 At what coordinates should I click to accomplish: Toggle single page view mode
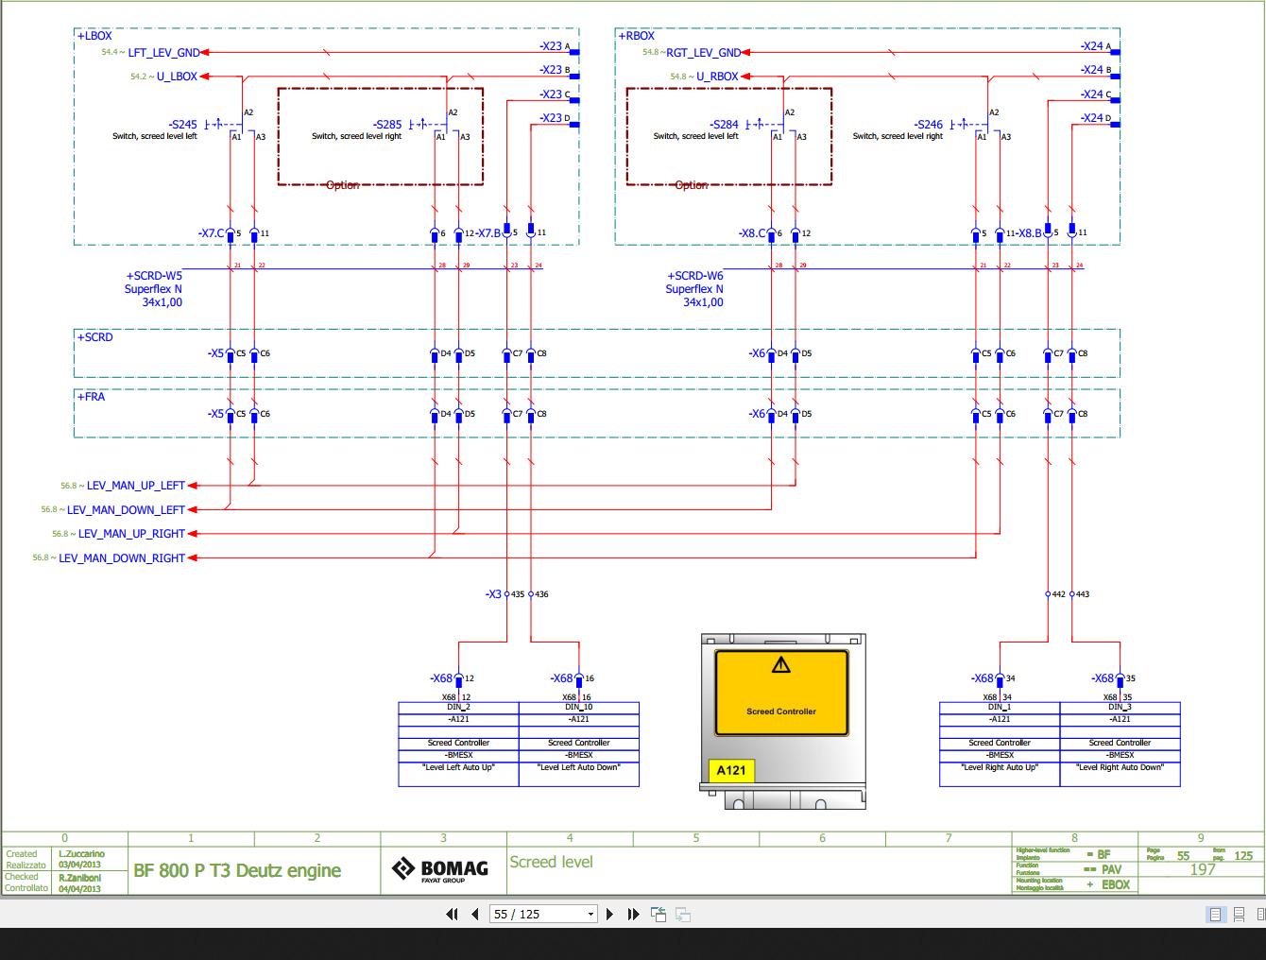1215,914
